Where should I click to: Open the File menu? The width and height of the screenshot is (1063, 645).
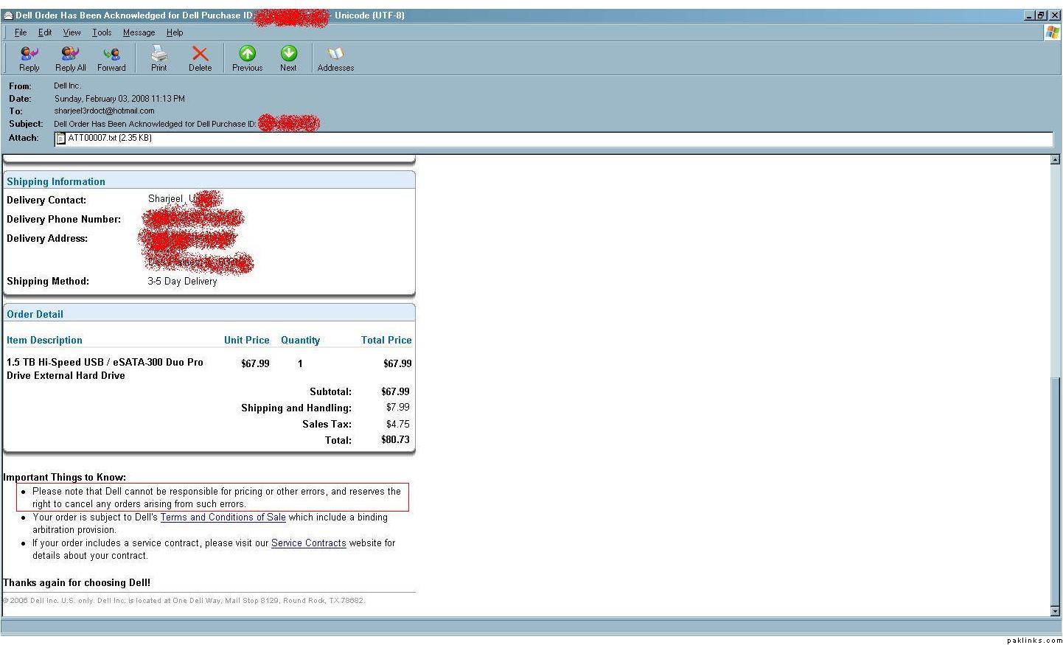coord(21,32)
